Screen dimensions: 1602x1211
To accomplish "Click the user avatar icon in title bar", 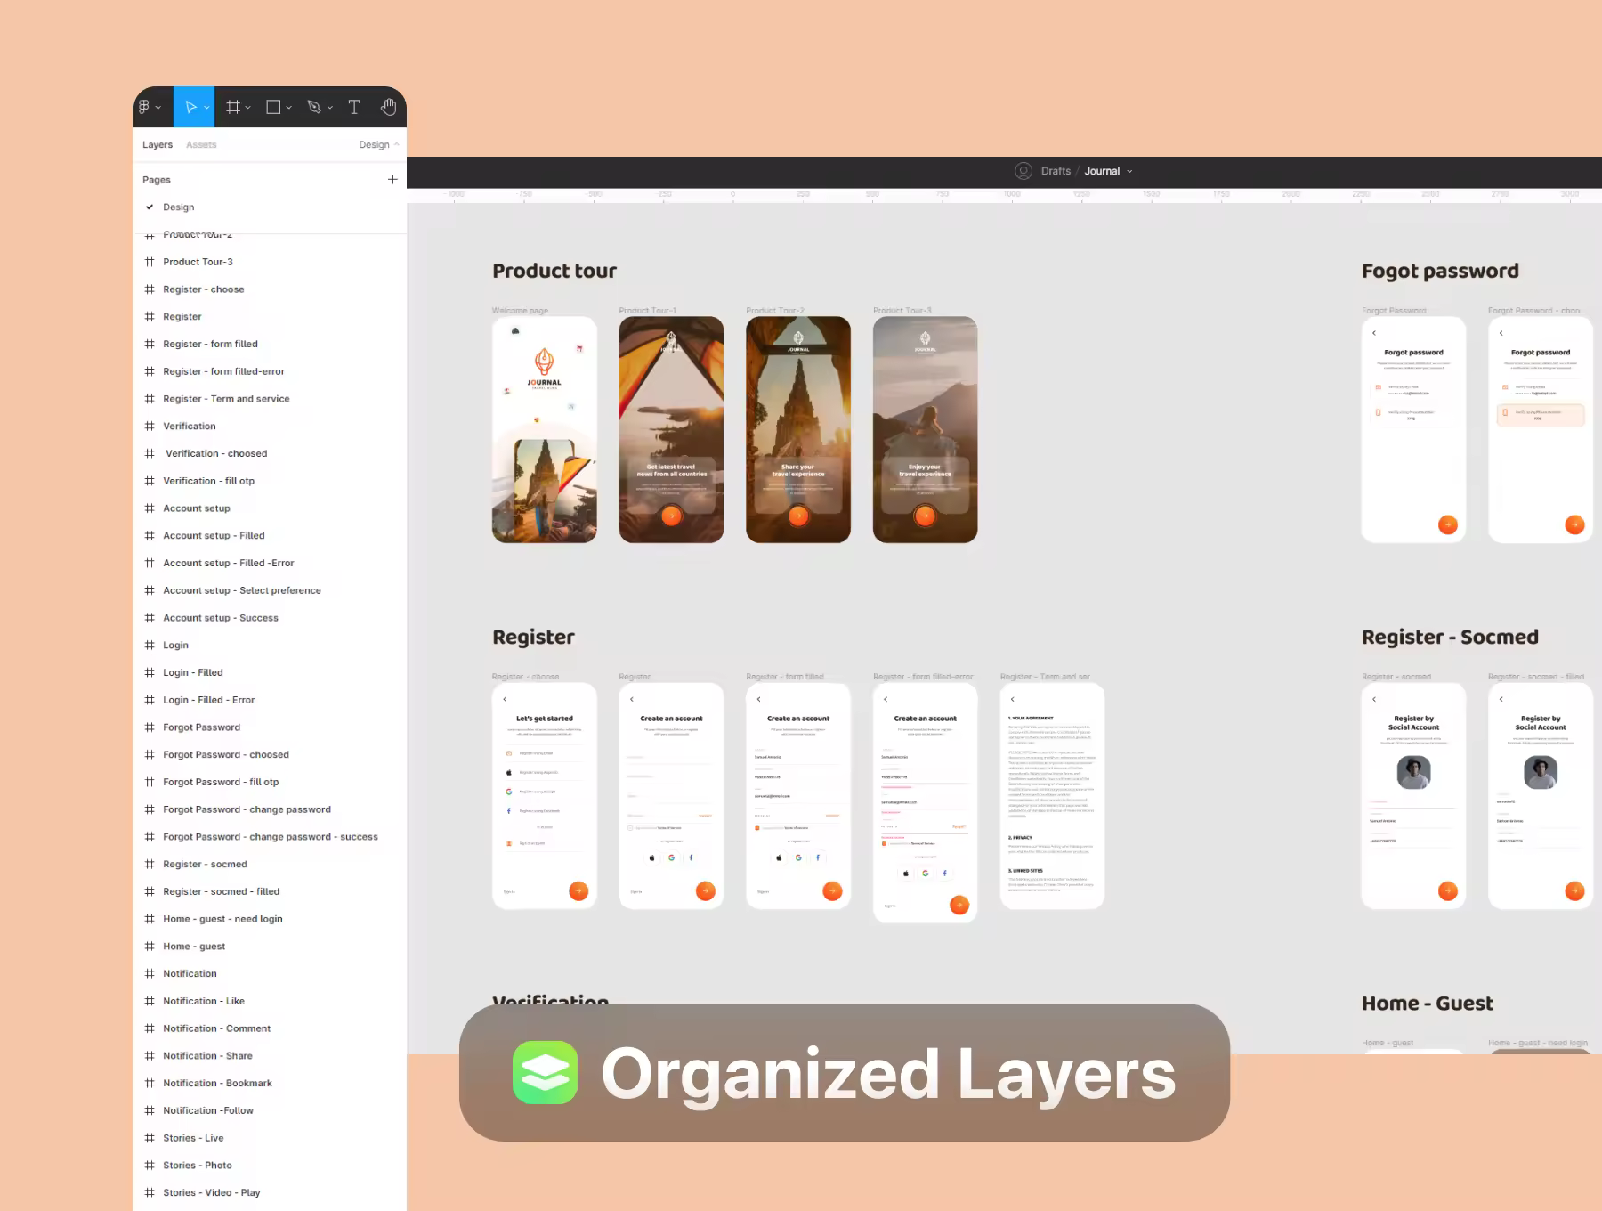I will point(1023,171).
